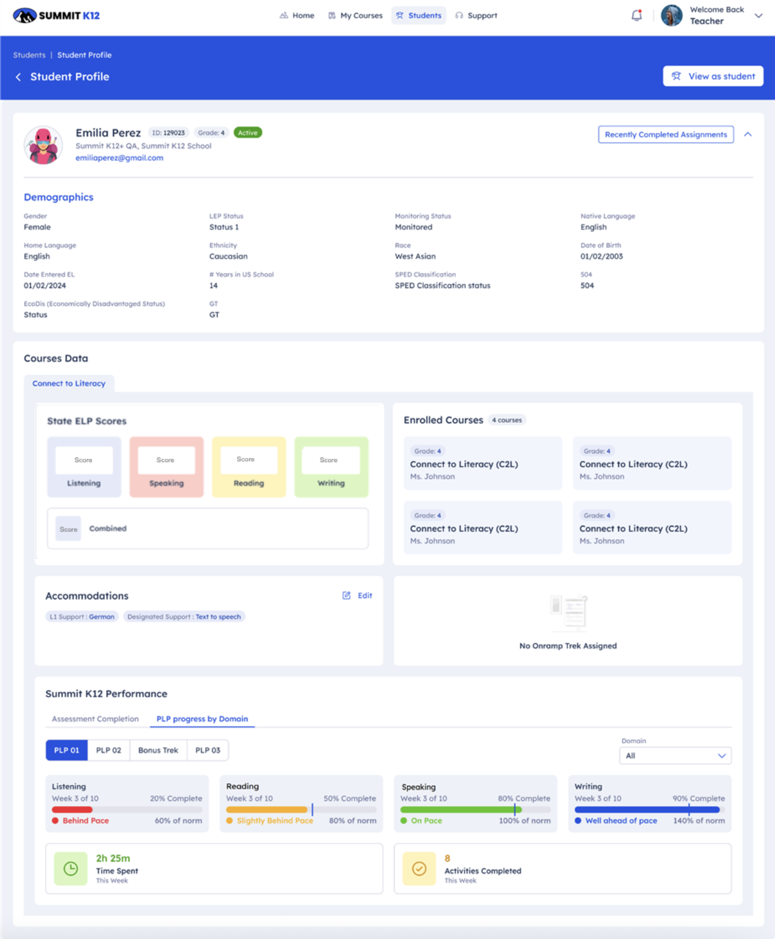
Task: Click the Speaking score card
Action: (x=166, y=467)
